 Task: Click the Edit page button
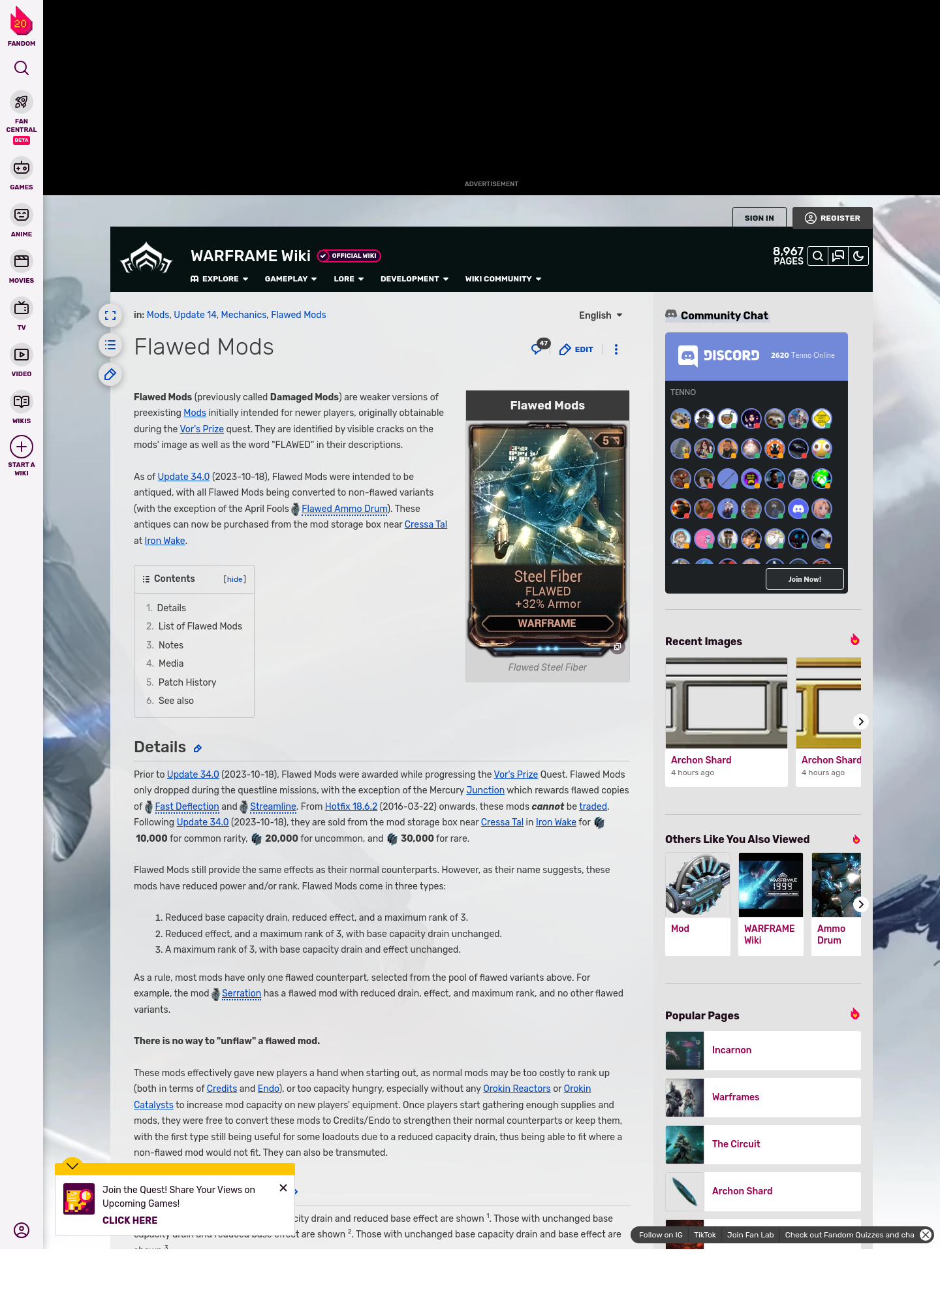[576, 349]
